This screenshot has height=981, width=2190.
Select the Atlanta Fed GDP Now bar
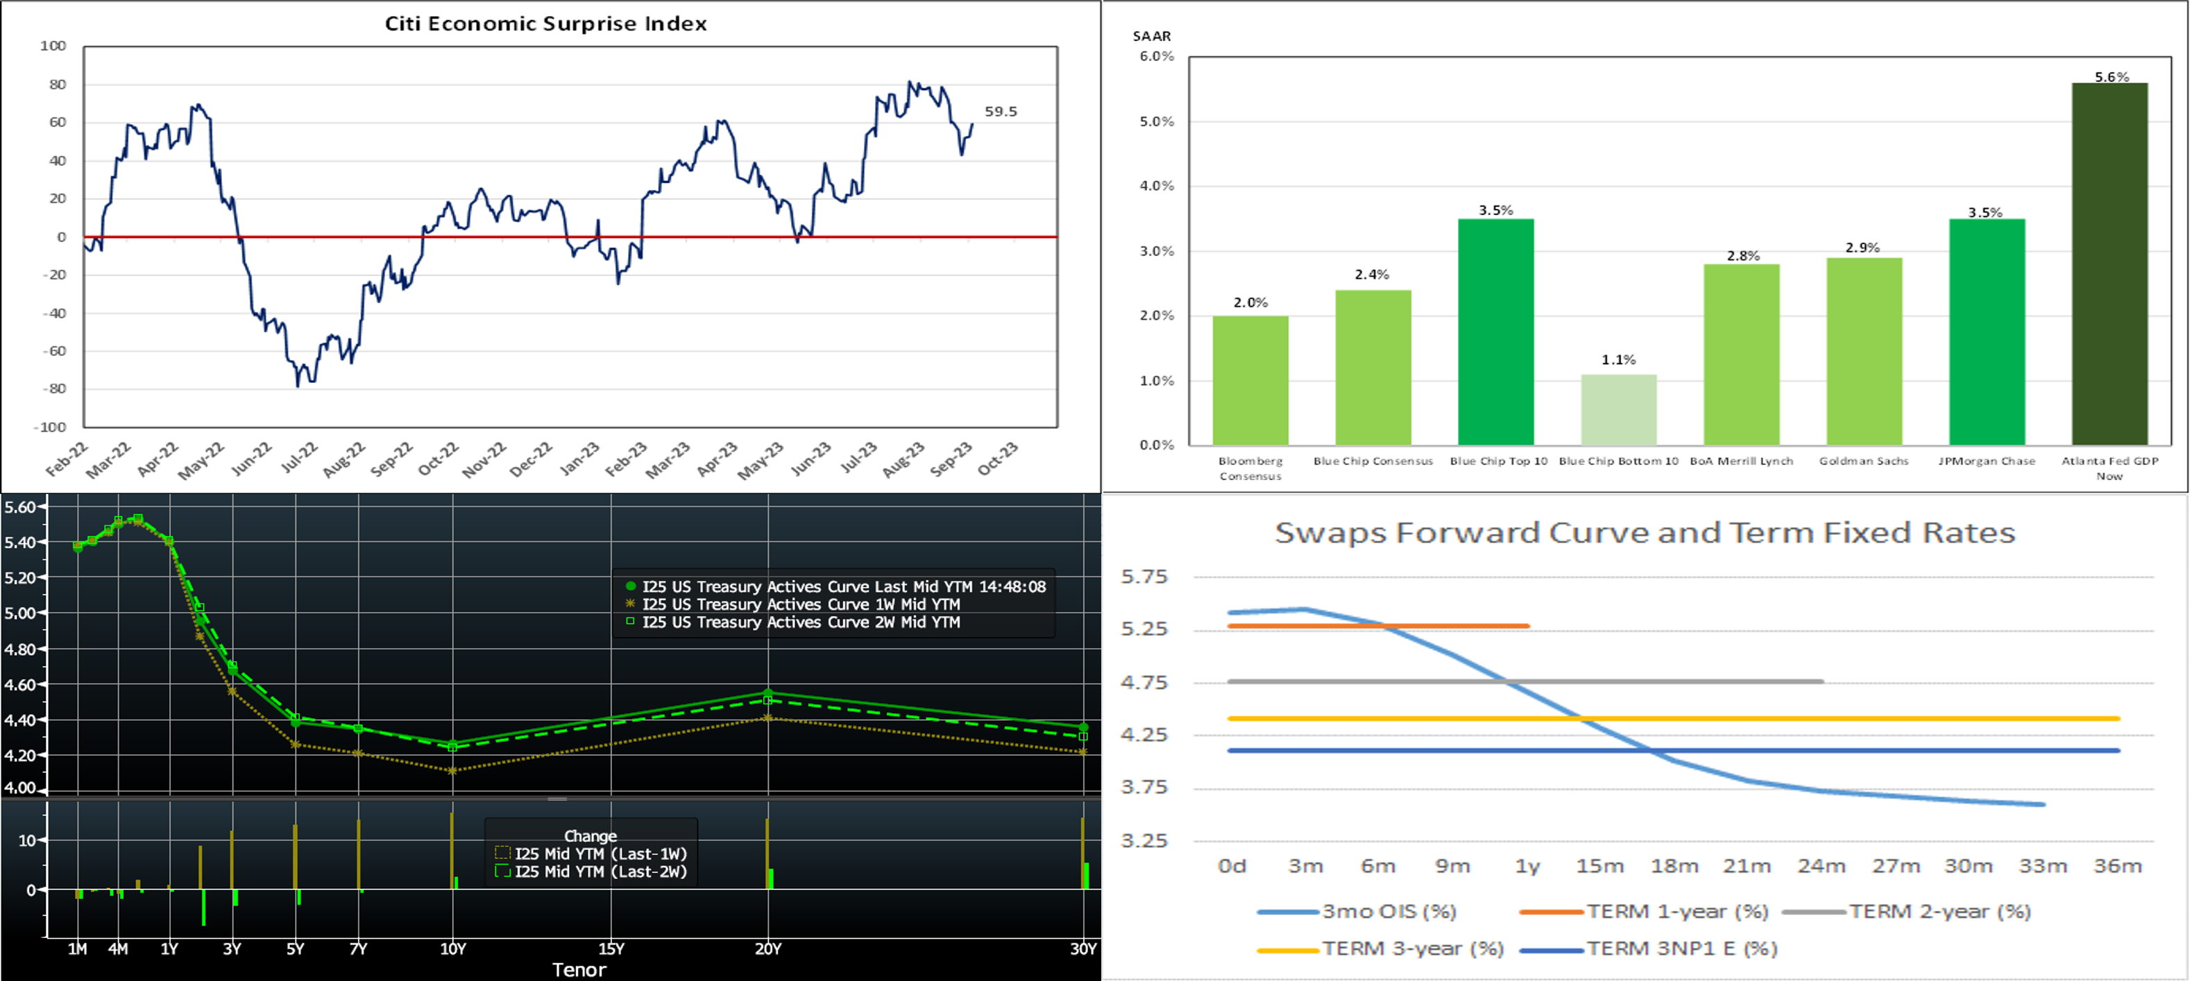pos(2110,264)
